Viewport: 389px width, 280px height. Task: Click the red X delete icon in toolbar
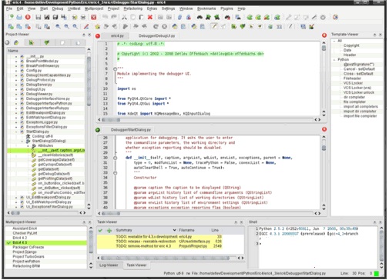150,17
